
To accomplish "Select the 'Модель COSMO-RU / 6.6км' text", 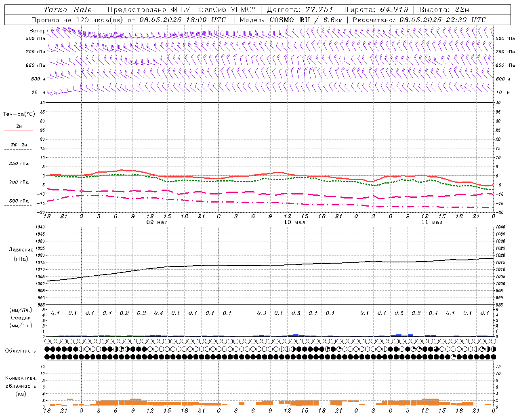I will [291, 20].
